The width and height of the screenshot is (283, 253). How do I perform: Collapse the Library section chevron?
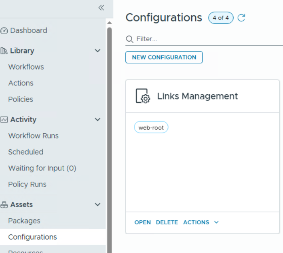pos(97,51)
